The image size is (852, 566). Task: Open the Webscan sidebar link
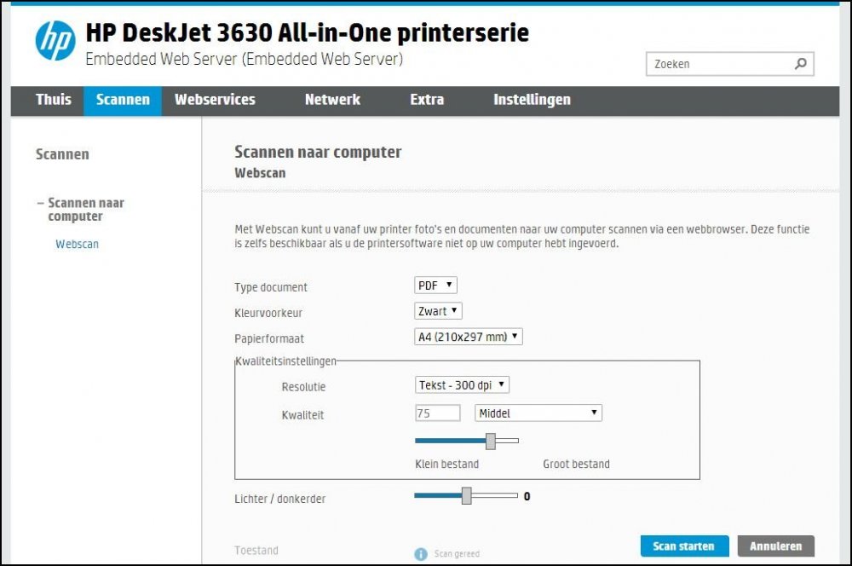(x=76, y=244)
